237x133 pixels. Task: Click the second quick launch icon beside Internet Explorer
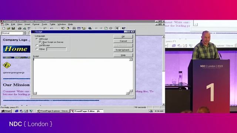(21, 111)
